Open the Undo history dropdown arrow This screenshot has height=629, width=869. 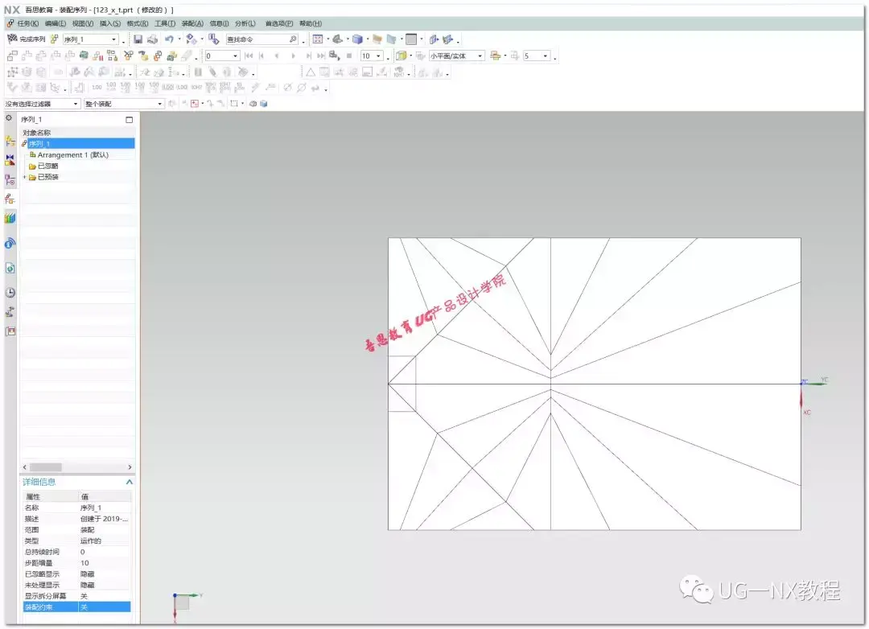coord(179,39)
